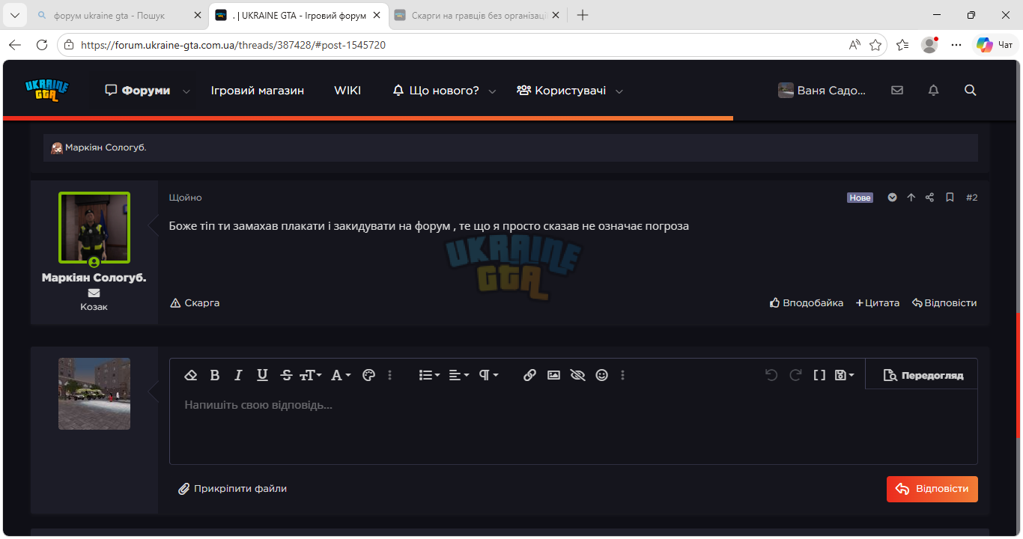Image resolution: width=1023 pixels, height=539 pixels.
Task: Add post to quotes with Цитата
Action: (x=878, y=303)
